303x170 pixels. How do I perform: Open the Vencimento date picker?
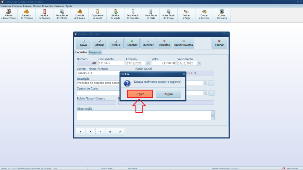(199, 63)
